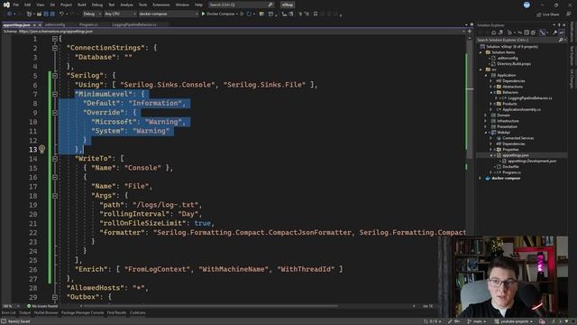Collapse the WriteTo block on line 14
Viewport: 577px width, 325px height.
(55, 159)
